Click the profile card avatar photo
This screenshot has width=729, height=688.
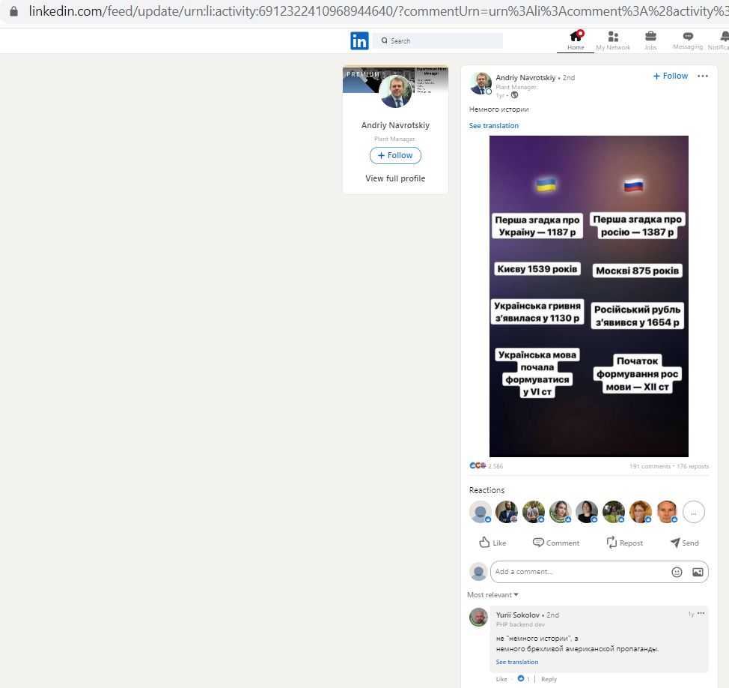click(395, 91)
